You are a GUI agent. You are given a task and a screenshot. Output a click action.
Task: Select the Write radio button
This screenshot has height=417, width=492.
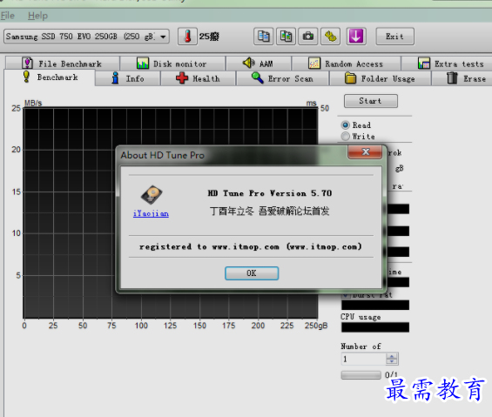pyautogui.click(x=346, y=136)
